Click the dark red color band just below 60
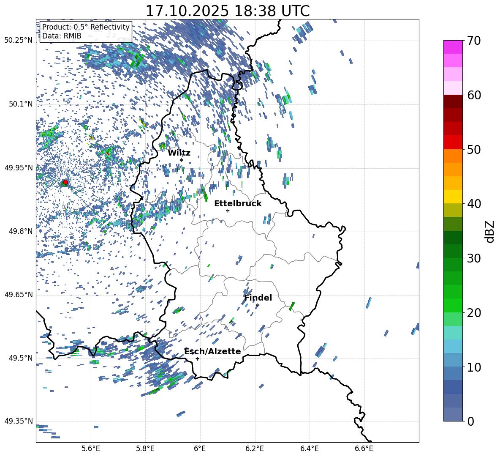This screenshot has width=500, height=457. (453, 101)
